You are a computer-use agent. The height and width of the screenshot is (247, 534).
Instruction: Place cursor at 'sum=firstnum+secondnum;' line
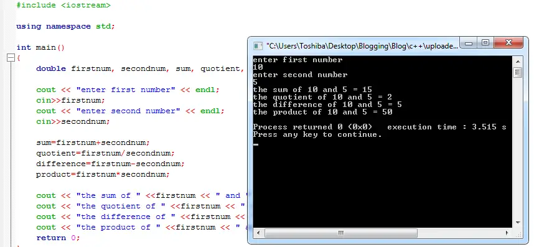pyautogui.click(x=93, y=142)
